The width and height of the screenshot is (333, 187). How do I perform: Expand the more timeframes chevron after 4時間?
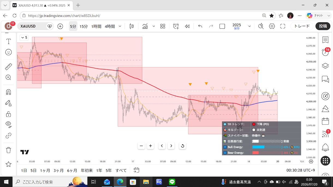coord(120,26)
